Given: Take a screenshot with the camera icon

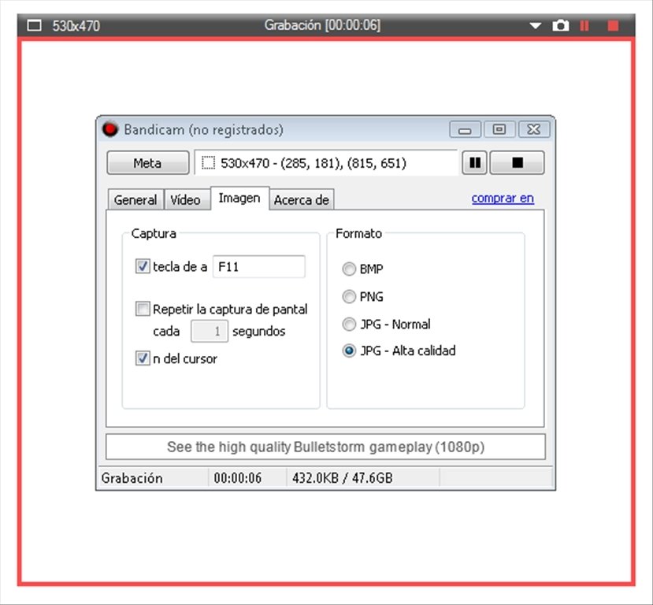Looking at the screenshot, I should click(x=561, y=26).
